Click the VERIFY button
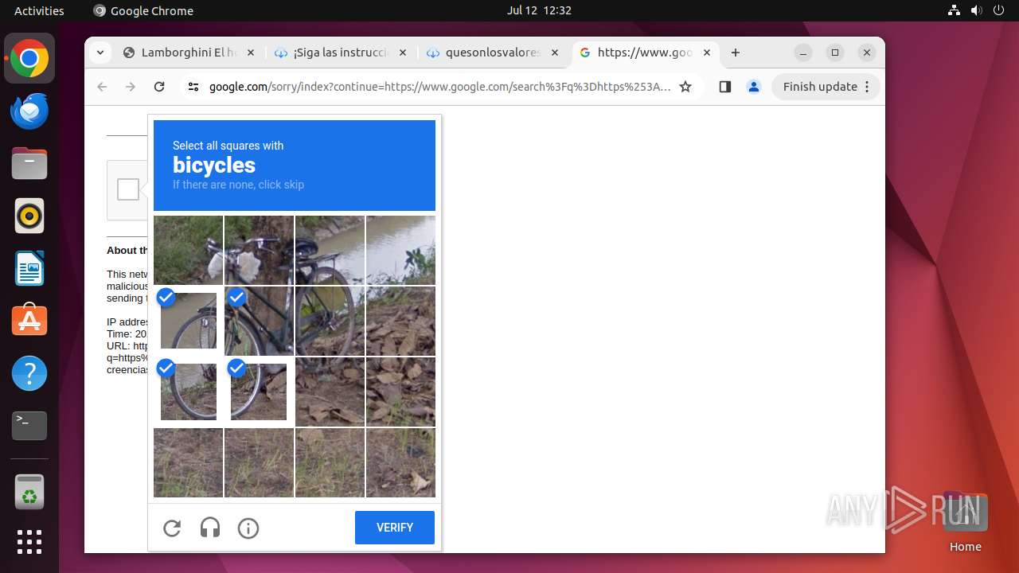1019x573 pixels. [395, 528]
